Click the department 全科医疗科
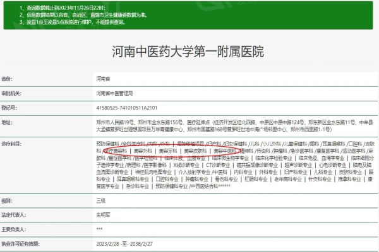379x252 pixels. (134, 144)
